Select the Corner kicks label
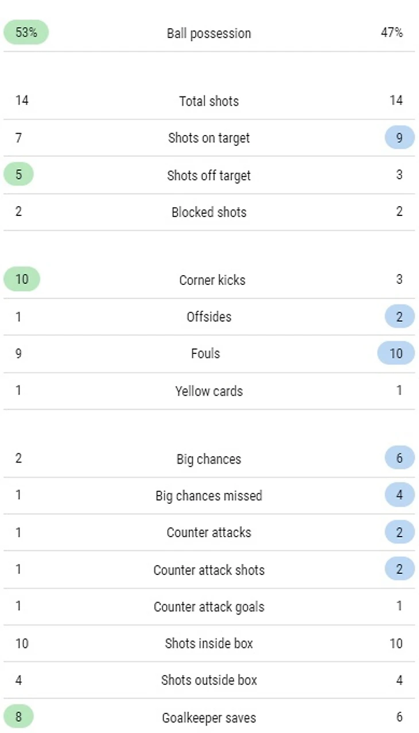 pyautogui.click(x=212, y=280)
